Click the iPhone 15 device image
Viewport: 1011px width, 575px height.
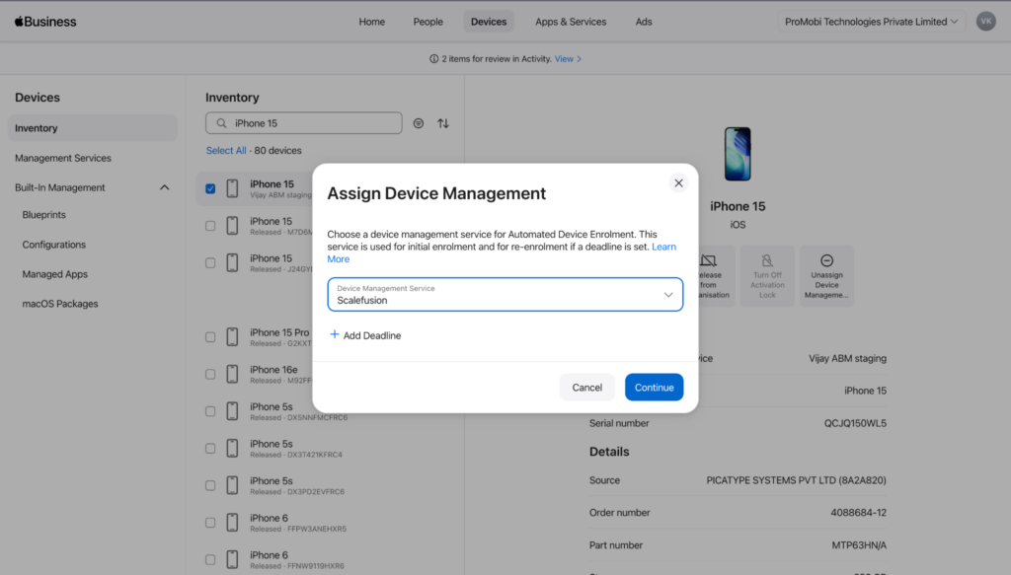point(737,154)
